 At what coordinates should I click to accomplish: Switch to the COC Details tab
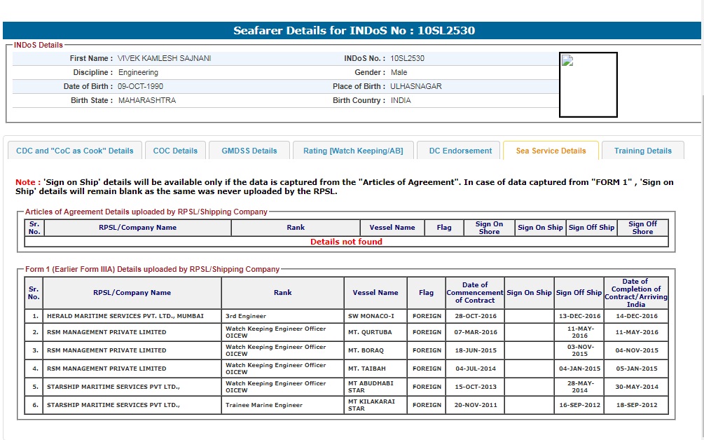click(x=175, y=151)
